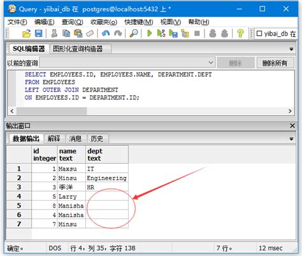
Task: Open the 帮助(H) menu
Action: [x=199, y=22]
